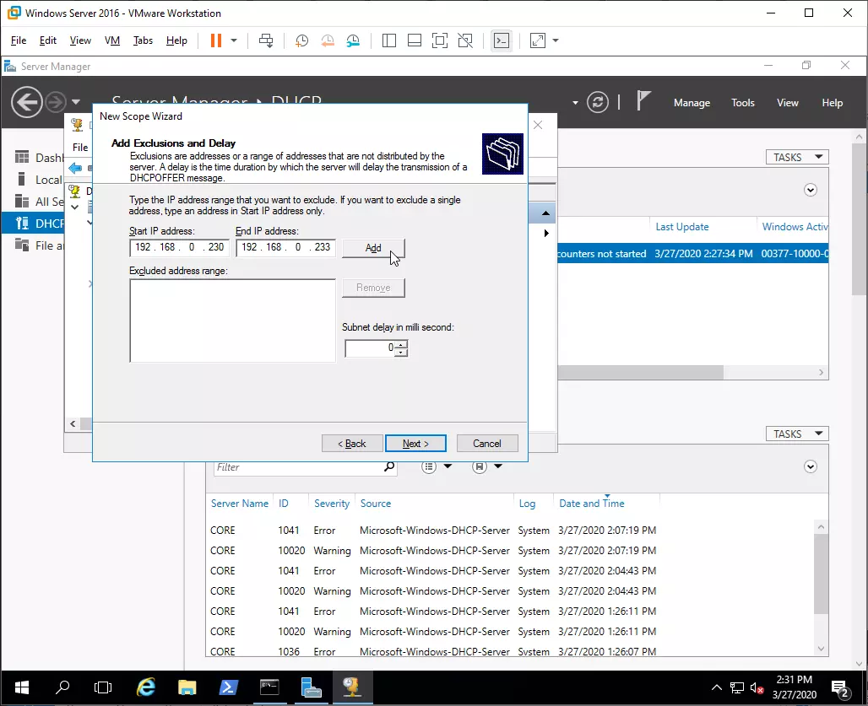
Task: Switch to Unity mode icon
Action: tap(465, 40)
